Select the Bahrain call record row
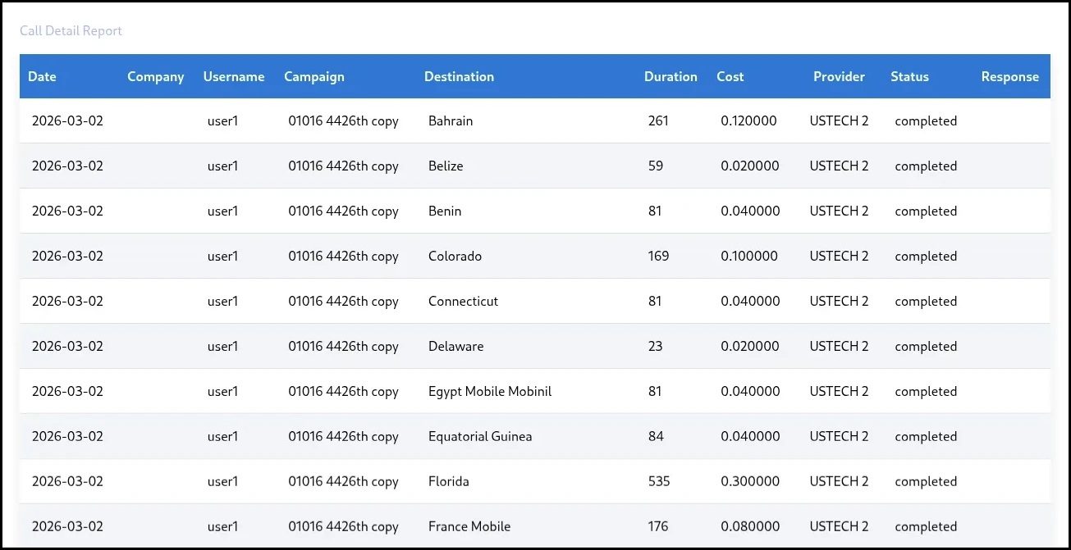The width and height of the screenshot is (1071, 550). coord(449,120)
